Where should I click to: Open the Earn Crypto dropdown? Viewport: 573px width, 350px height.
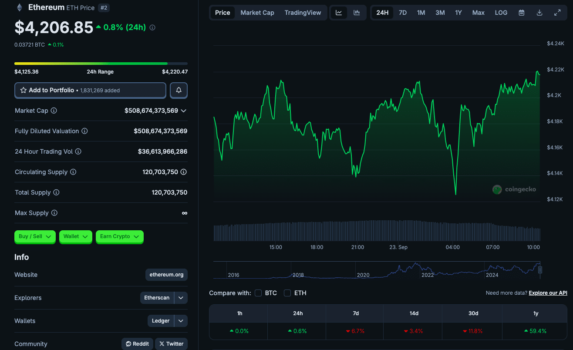(120, 236)
